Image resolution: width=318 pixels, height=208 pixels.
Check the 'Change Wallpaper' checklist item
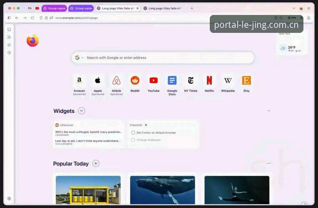[x=133, y=140]
